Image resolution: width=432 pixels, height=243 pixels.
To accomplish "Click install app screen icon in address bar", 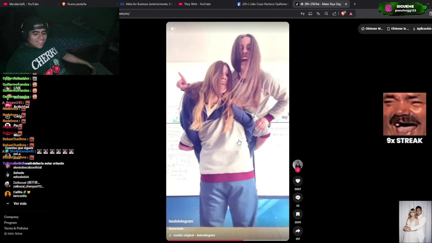I will [x=310, y=13].
